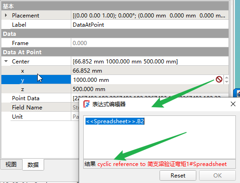Decrease y value with the spinner down arrow

[x=227, y=81]
